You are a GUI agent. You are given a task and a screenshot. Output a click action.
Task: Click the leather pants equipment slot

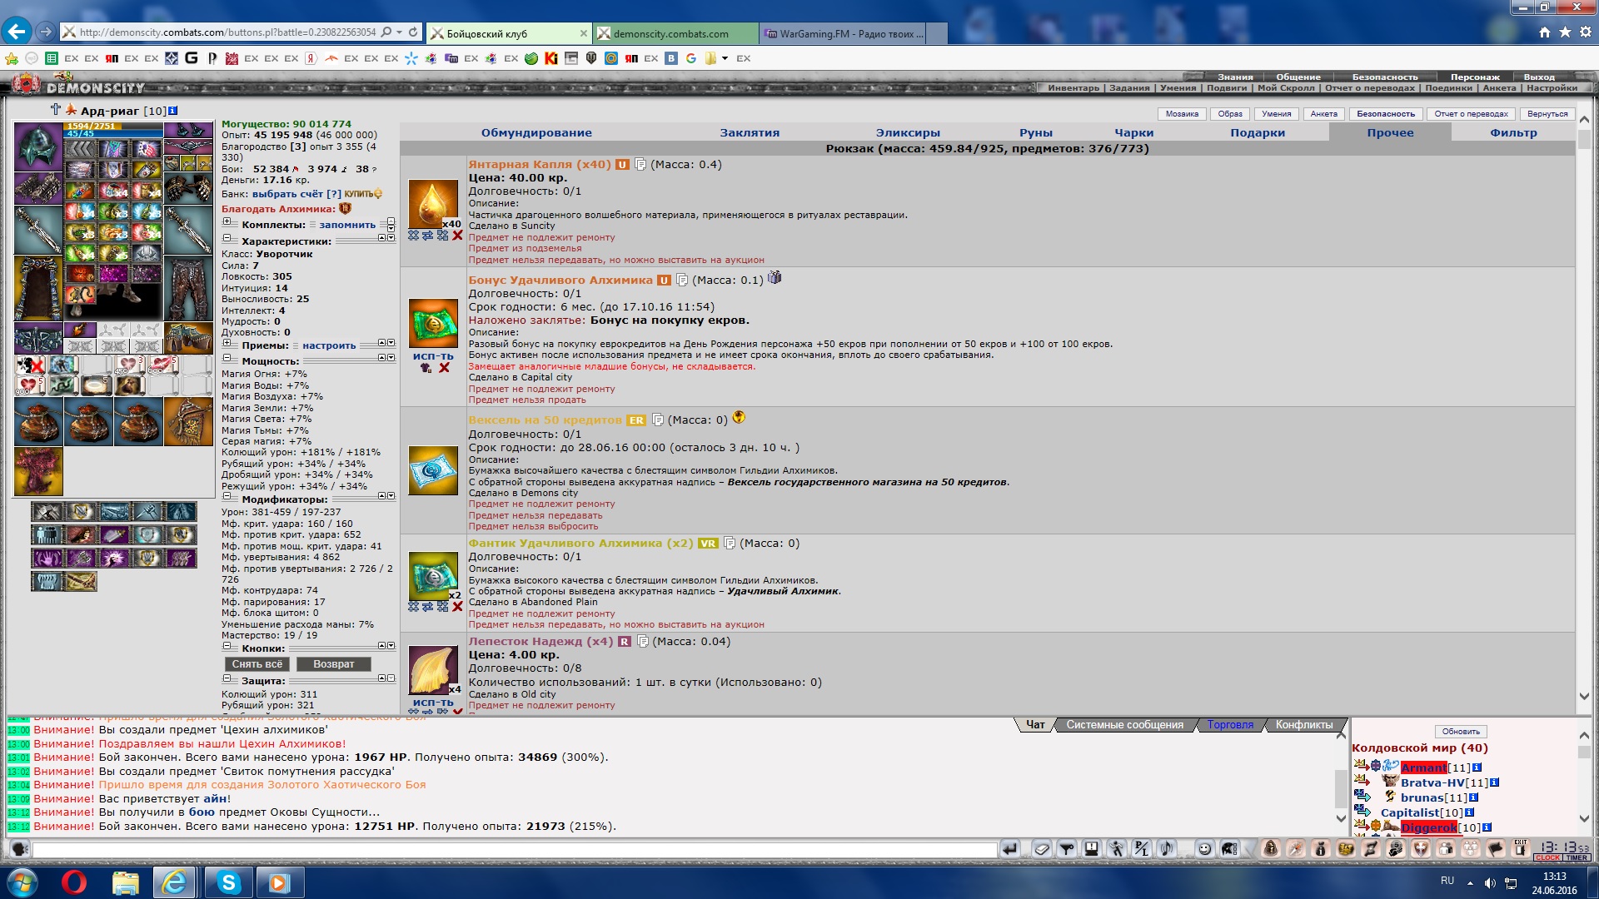(x=188, y=288)
